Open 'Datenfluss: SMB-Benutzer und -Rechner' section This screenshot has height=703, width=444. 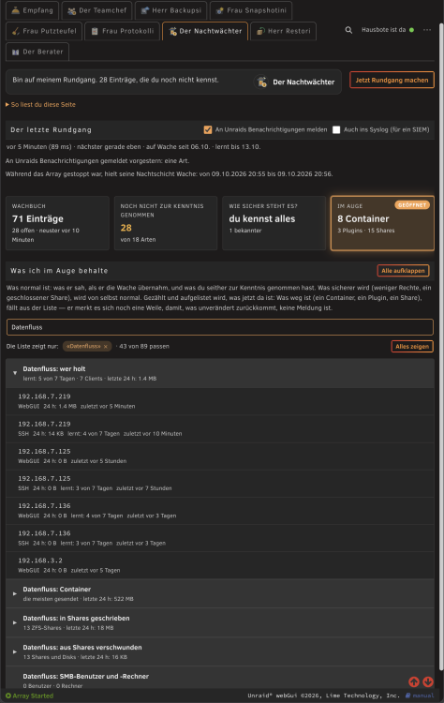click(x=220, y=678)
